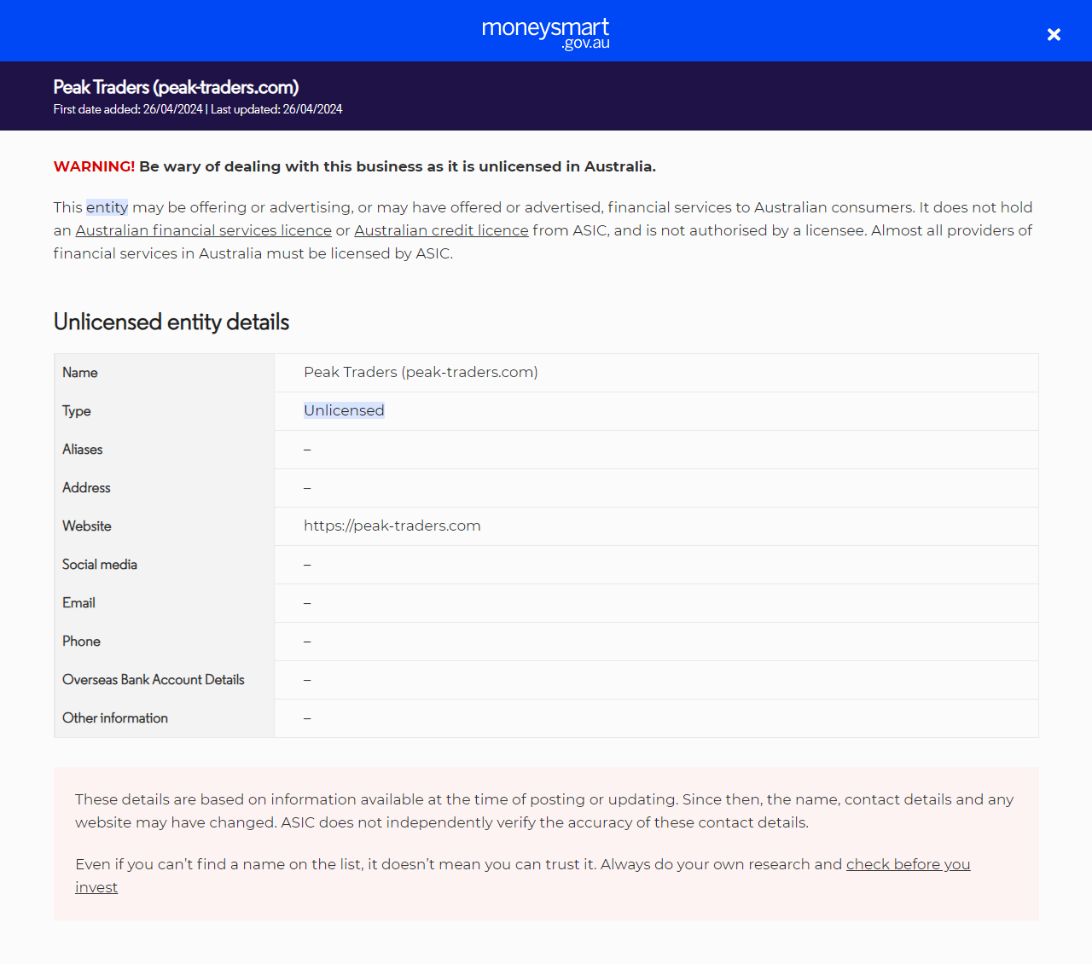Viewport: 1092px width, 964px height.
Task: Click the Peak Traders title in header banner
Action: coord(176,87)
